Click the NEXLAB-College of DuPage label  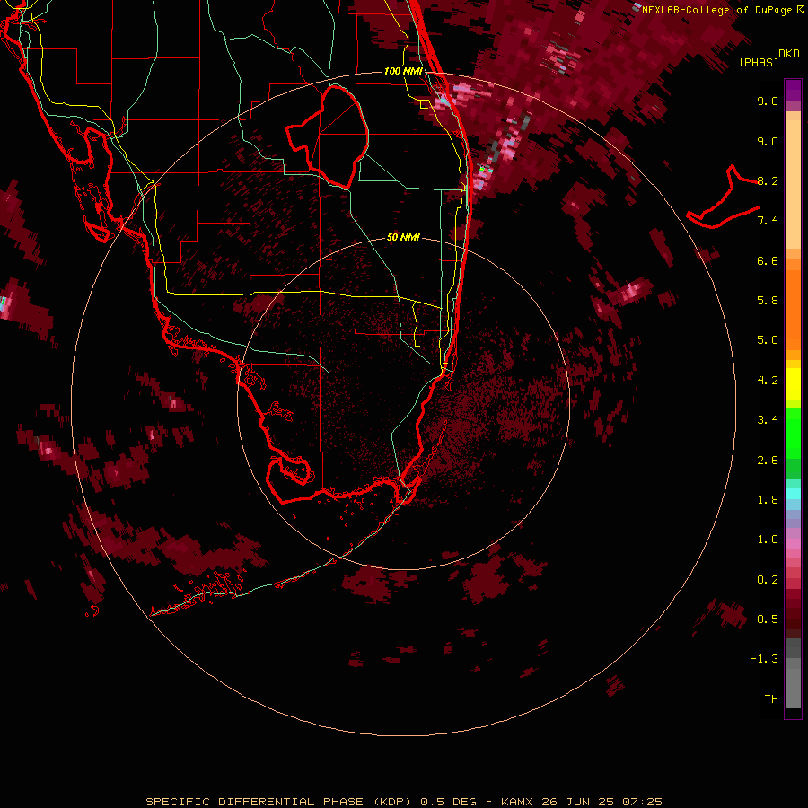click(x=716, y=10)
